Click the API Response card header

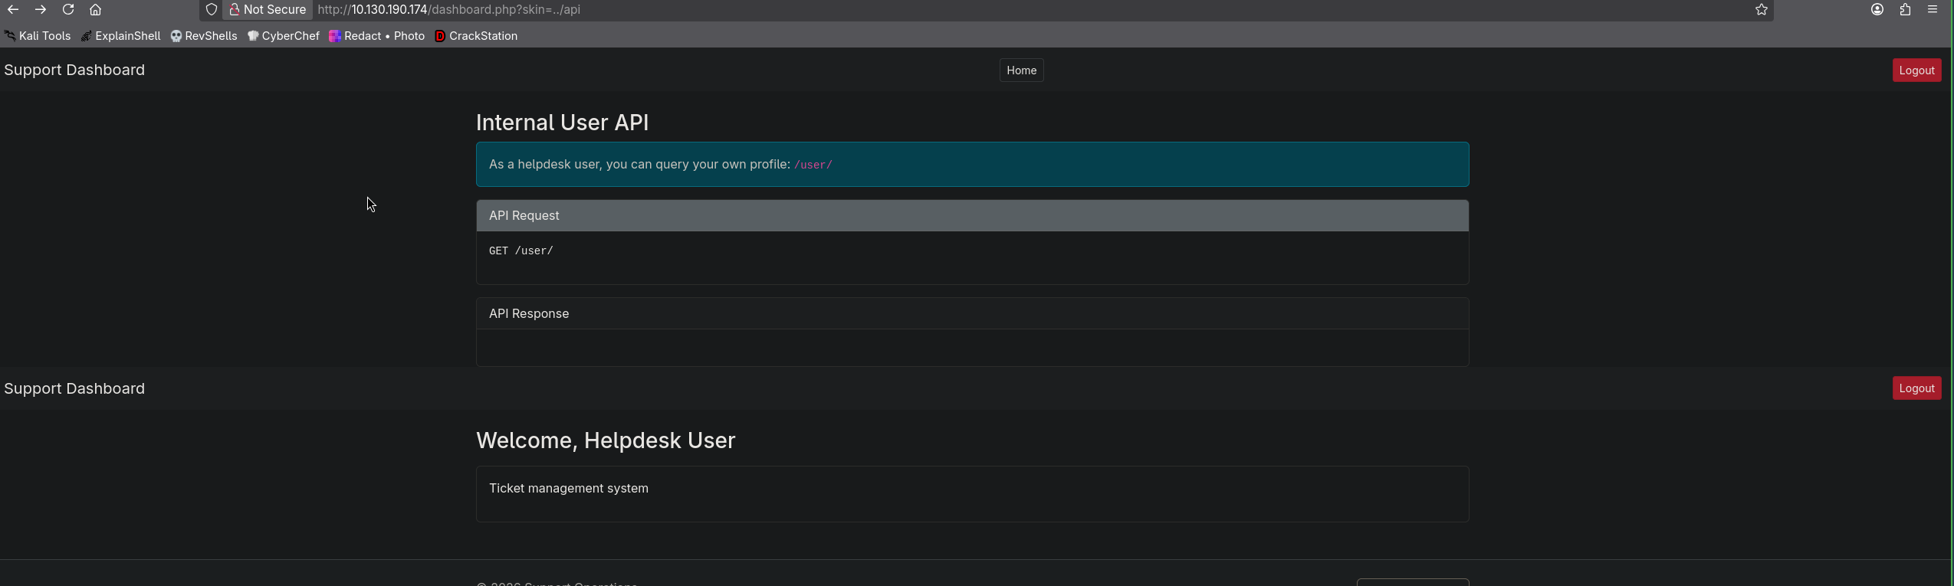click(972, 314)
